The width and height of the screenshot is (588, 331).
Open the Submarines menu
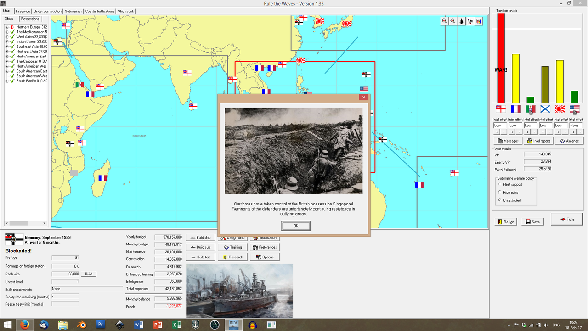[x=73, y=11]
